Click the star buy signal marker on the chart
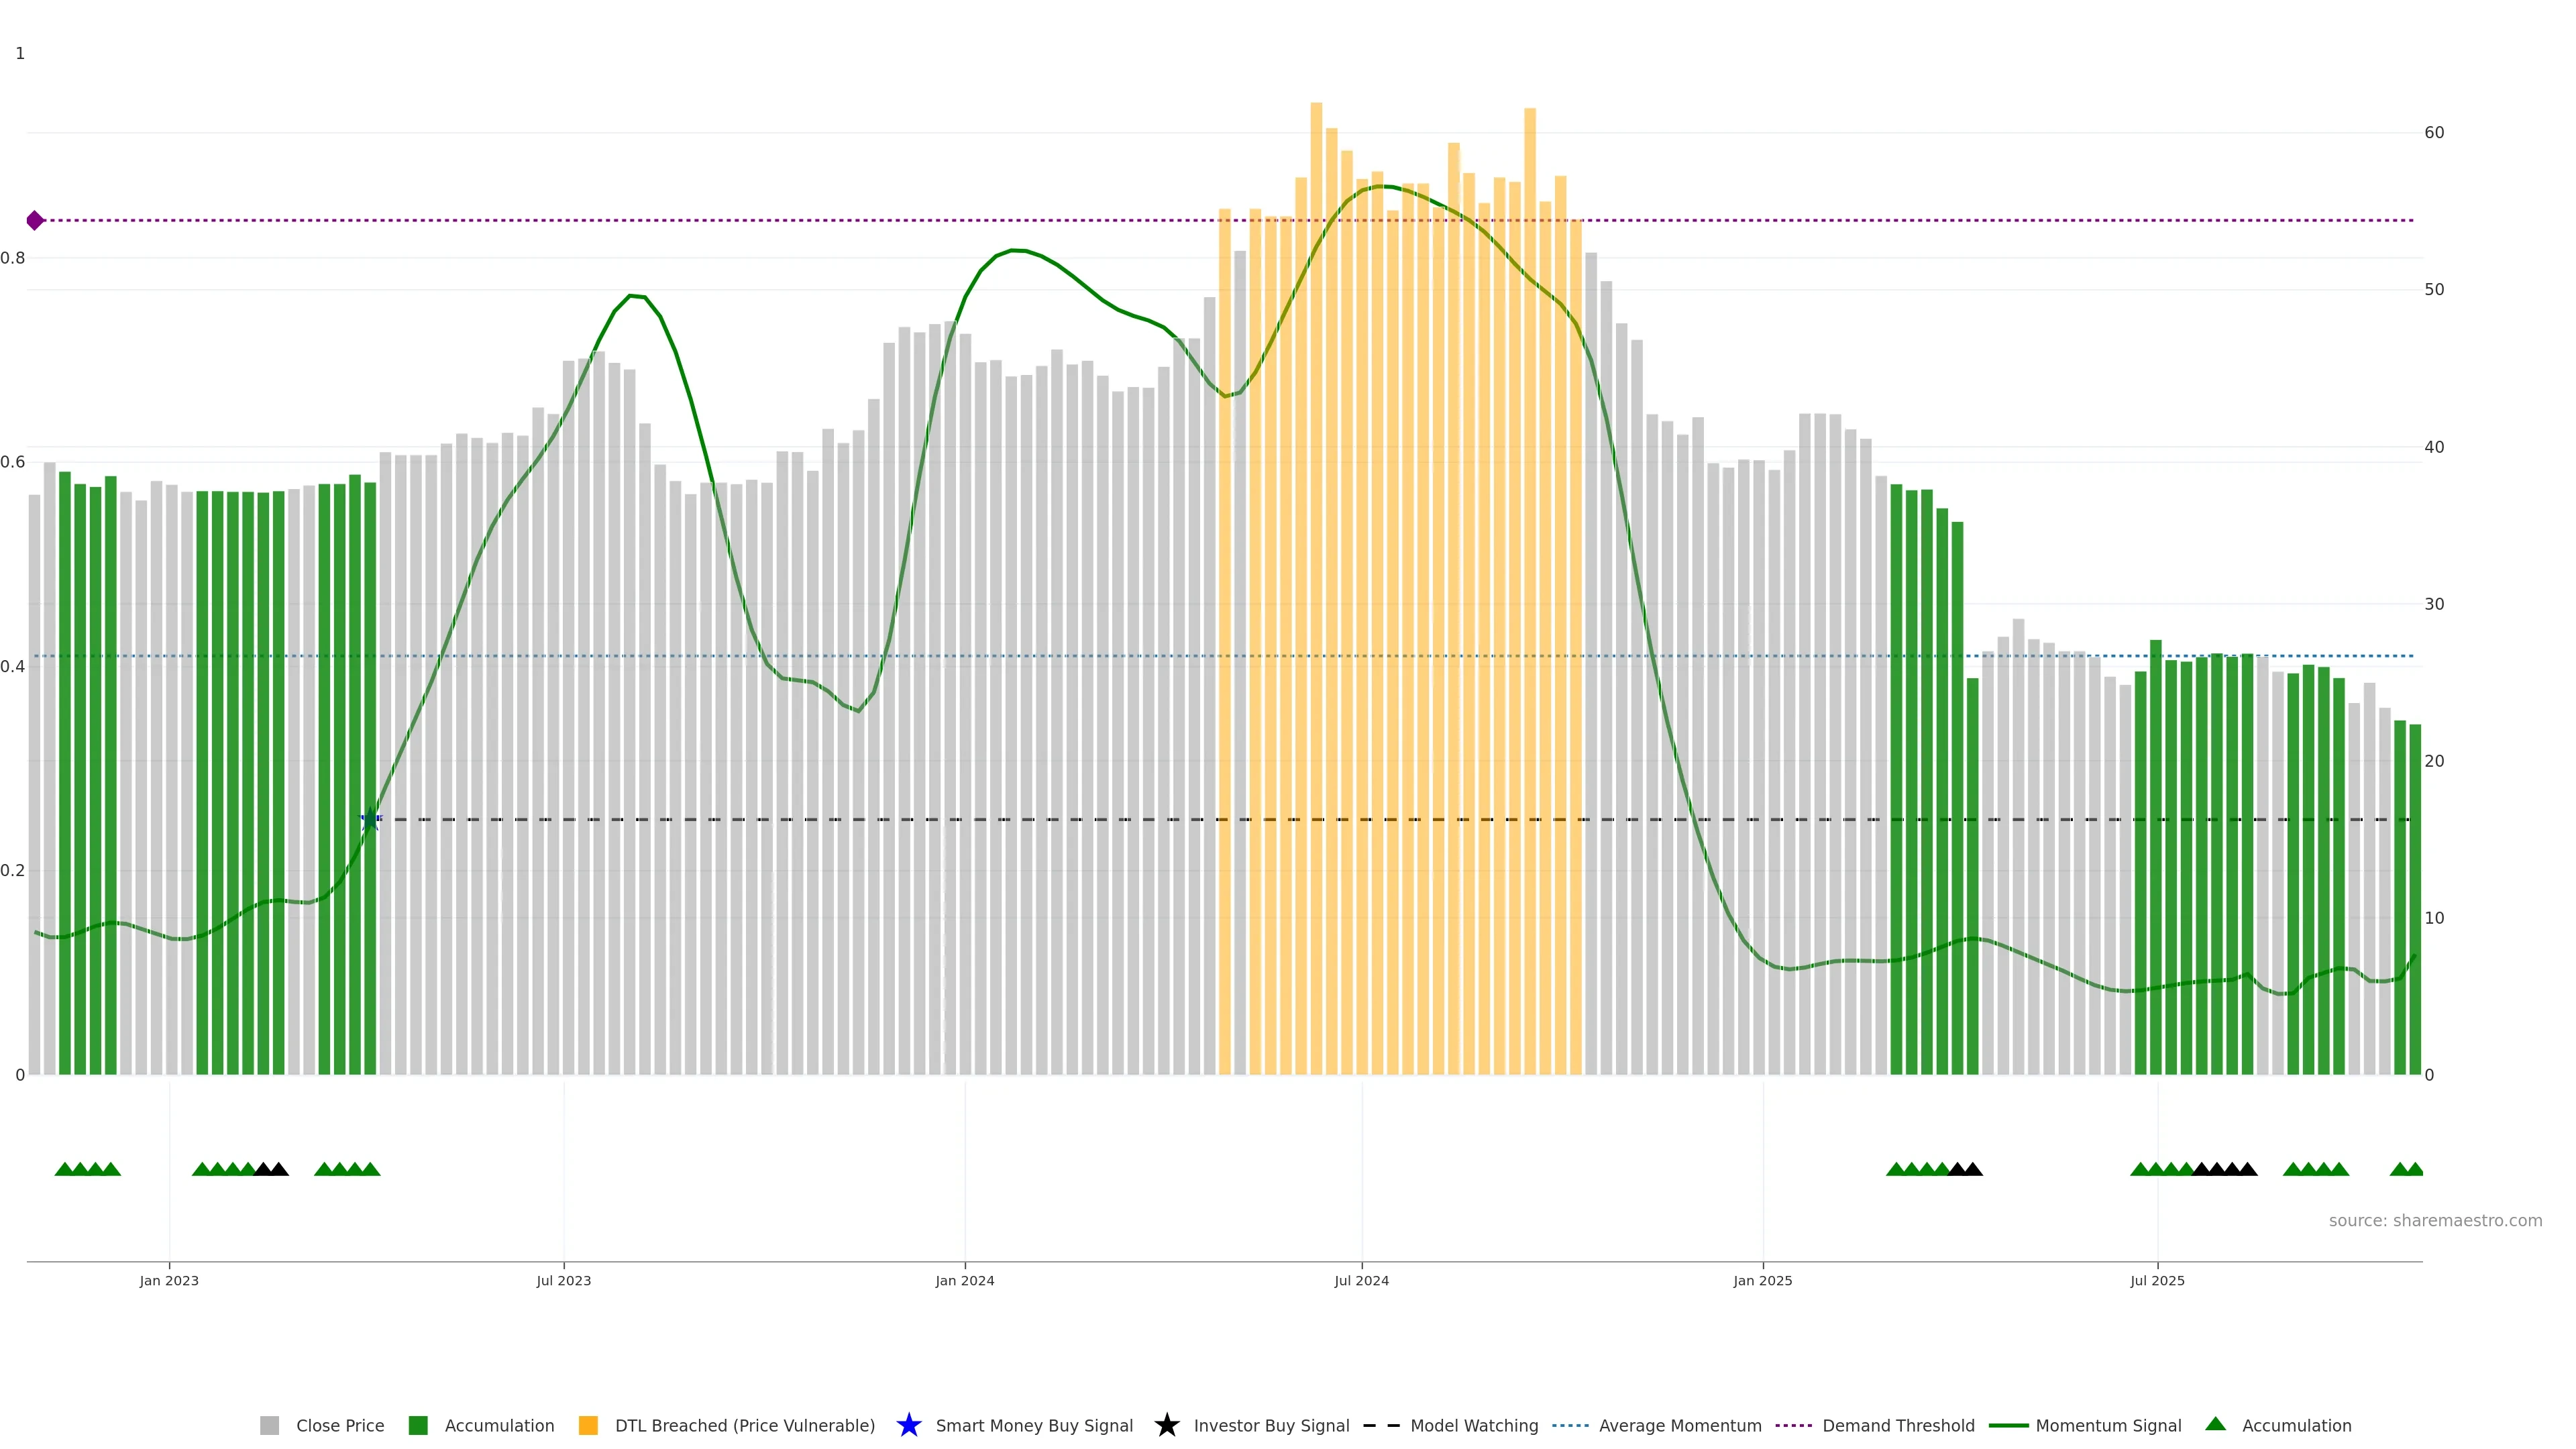The image size is (2576, 1449). (x=370, y=819)
